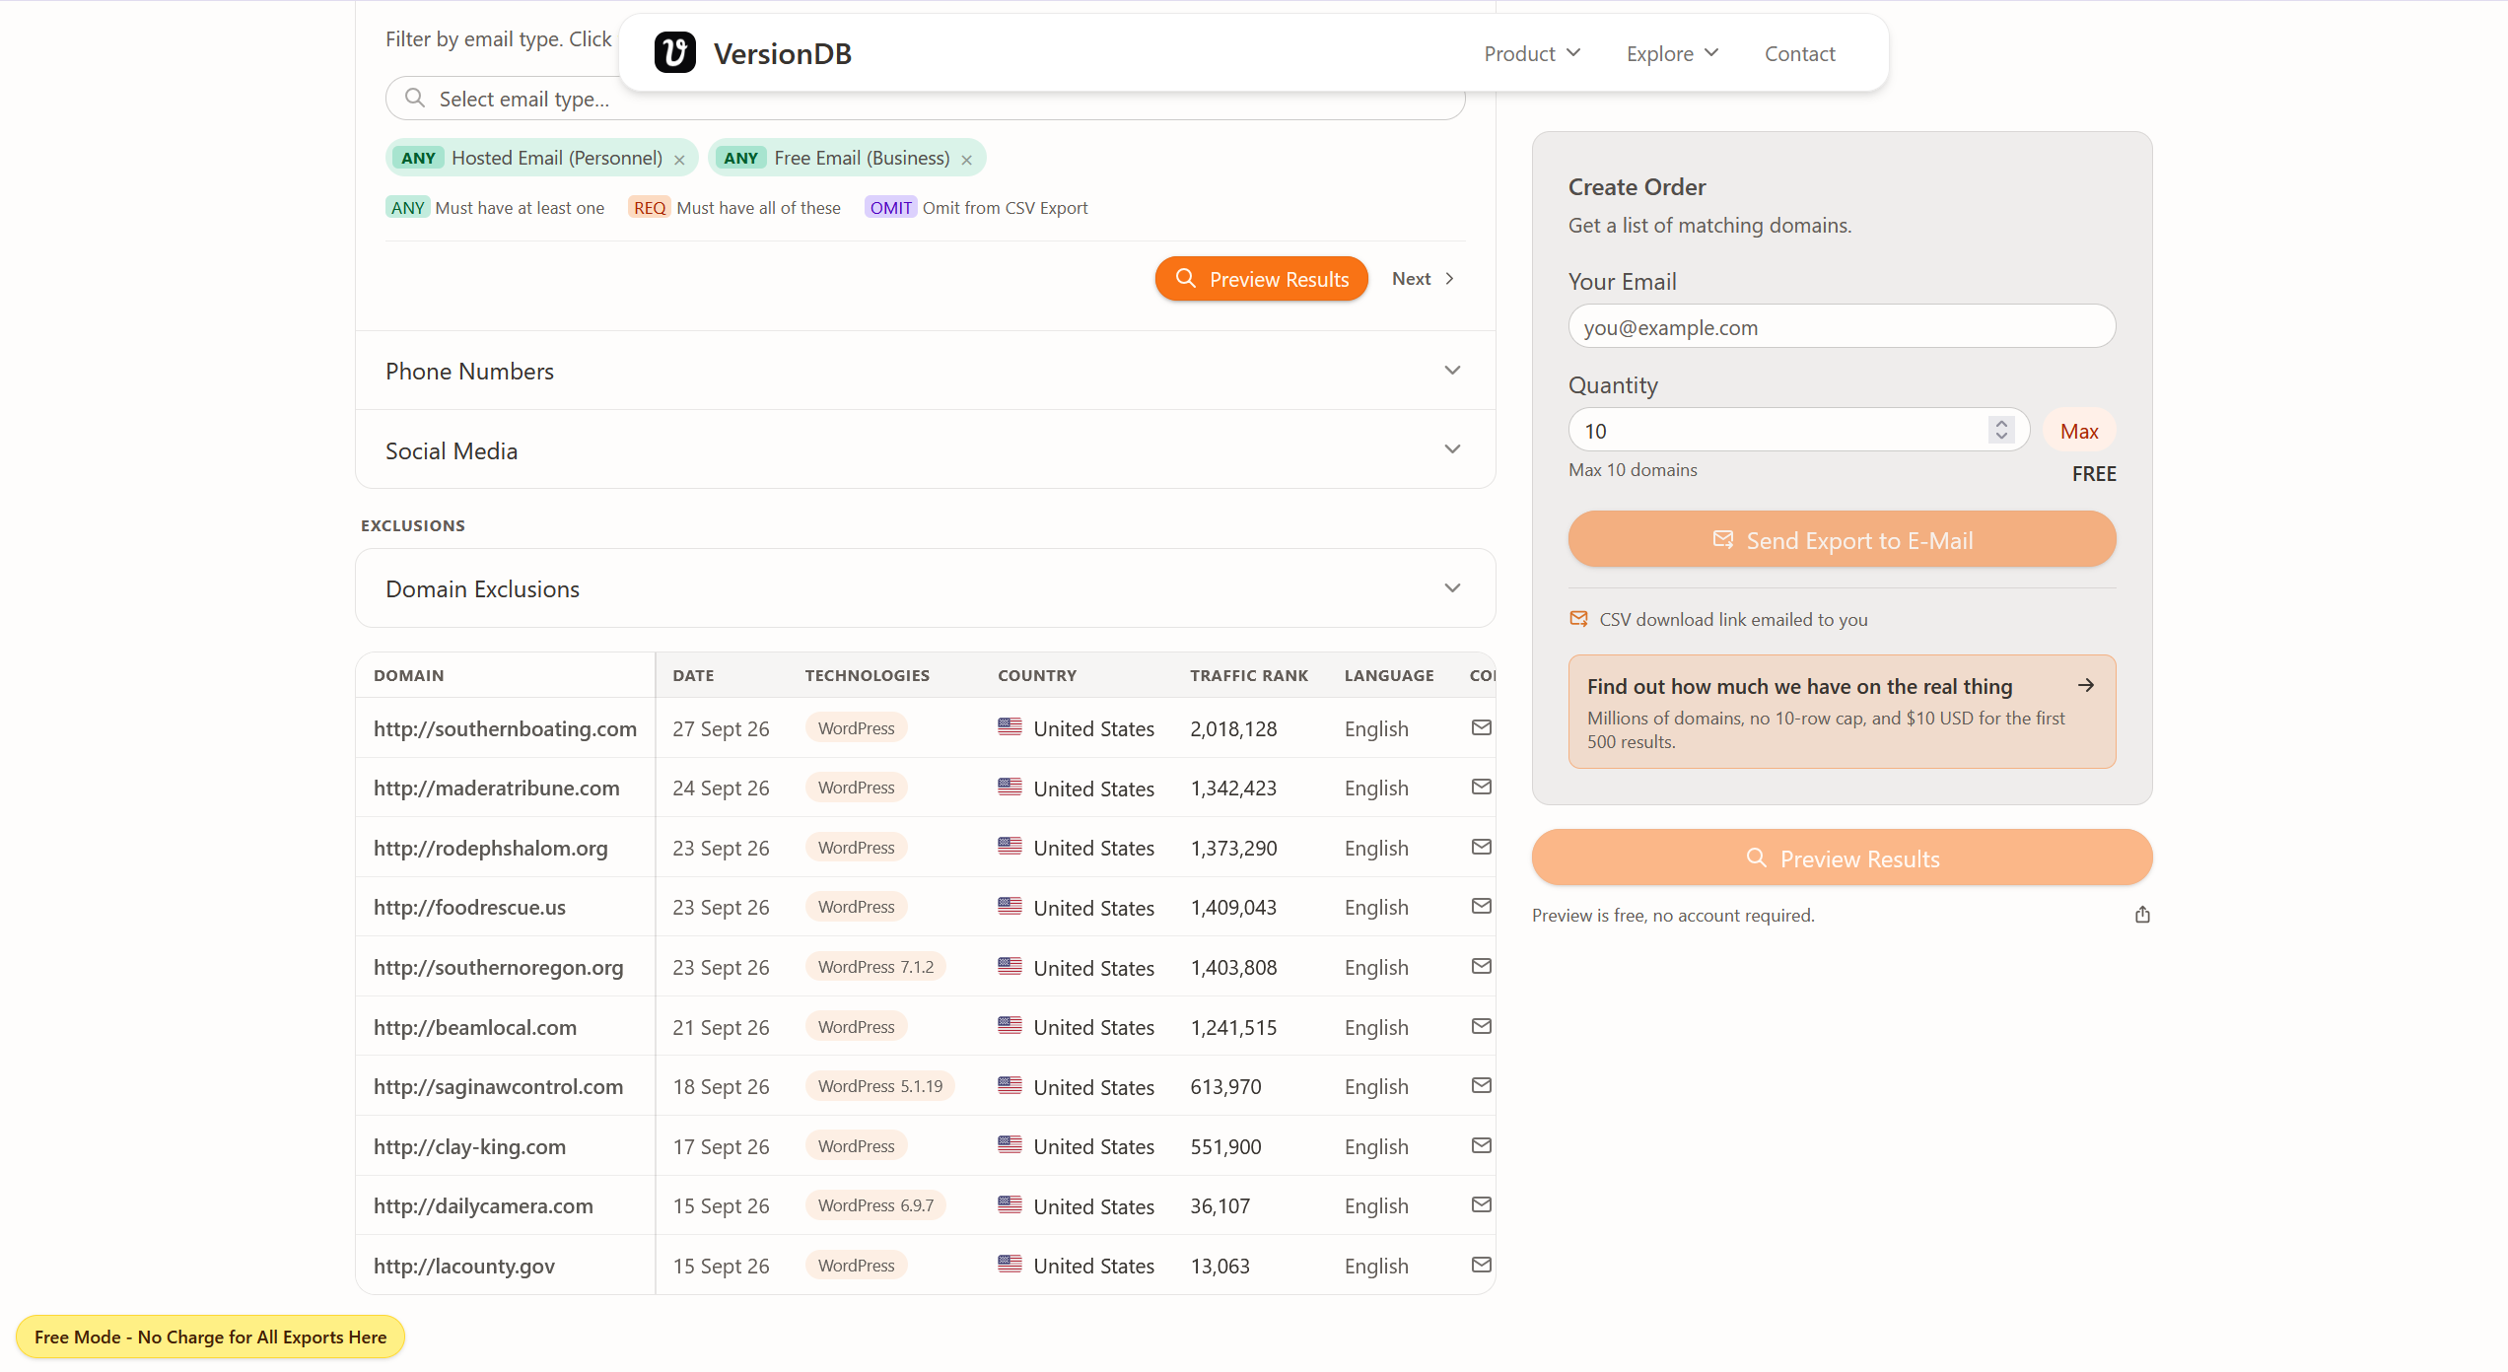Click the email icon for beamlocal.com
Image resolution: width=2508 pixels, height=1372 pixels.
[x=1481, y=1026]
